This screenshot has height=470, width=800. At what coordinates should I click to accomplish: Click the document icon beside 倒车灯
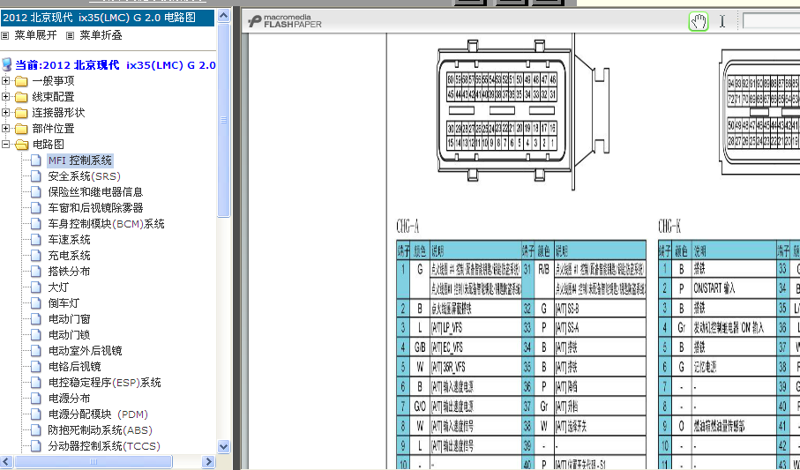[35, 303]
